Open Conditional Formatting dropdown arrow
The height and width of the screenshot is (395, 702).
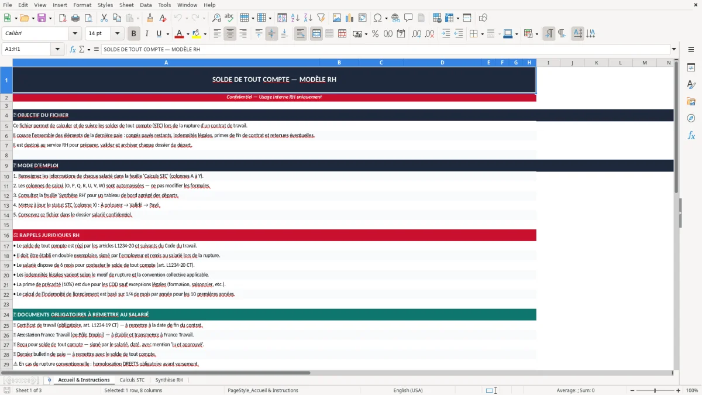point(536,34)
